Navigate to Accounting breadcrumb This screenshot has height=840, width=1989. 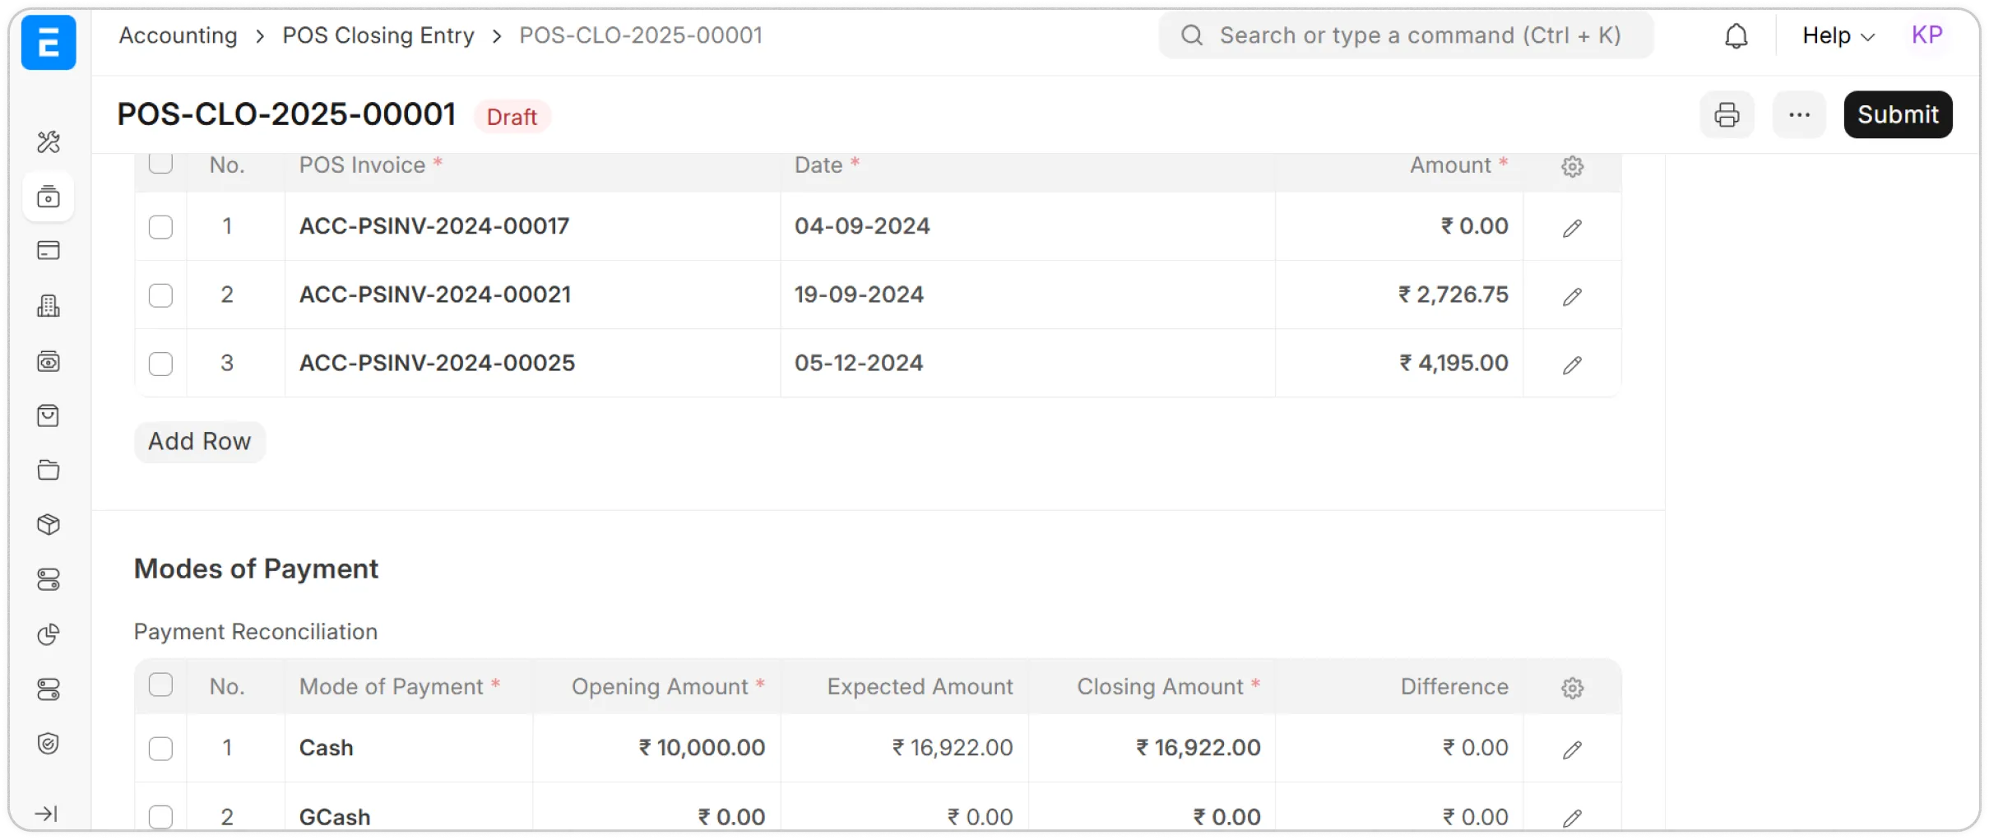point(178,35)
